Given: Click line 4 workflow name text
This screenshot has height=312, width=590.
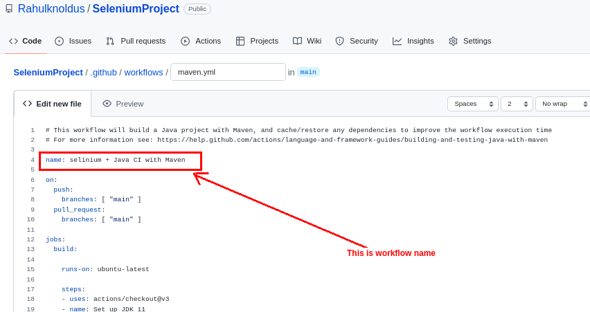Looking at the screenshot, I should (116, 160).
